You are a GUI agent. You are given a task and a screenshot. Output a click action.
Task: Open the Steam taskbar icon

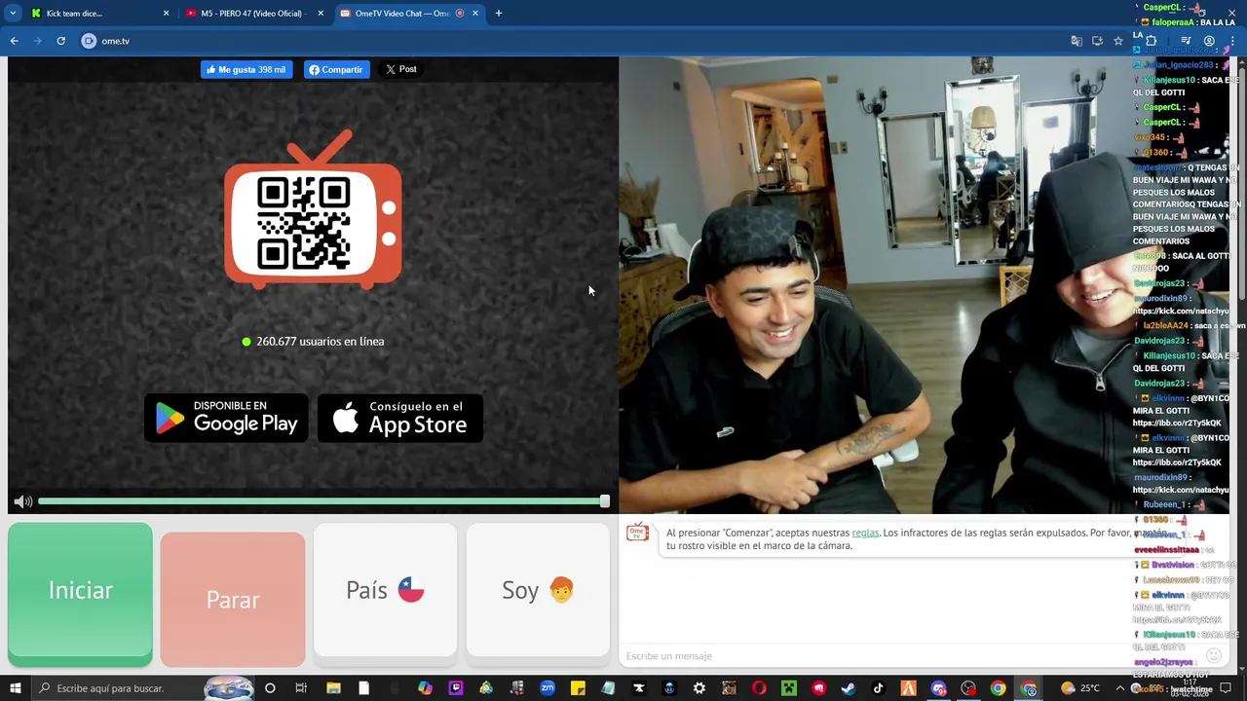tap(849, 688)
